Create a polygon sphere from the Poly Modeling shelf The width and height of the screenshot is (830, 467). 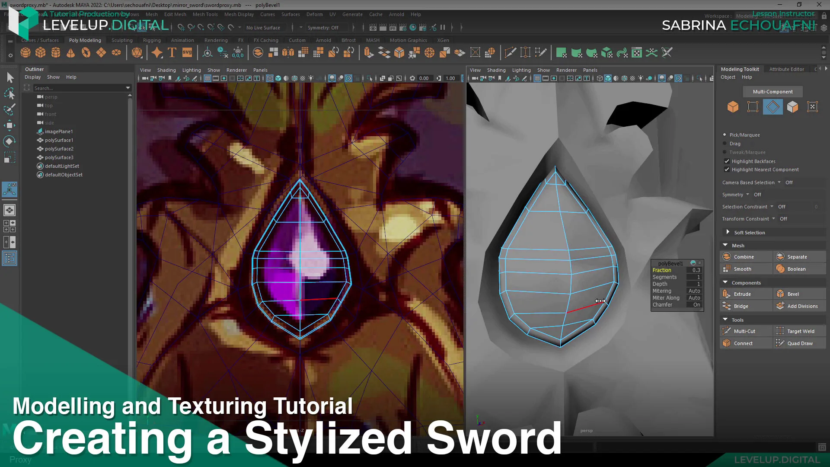pos(25,52)
